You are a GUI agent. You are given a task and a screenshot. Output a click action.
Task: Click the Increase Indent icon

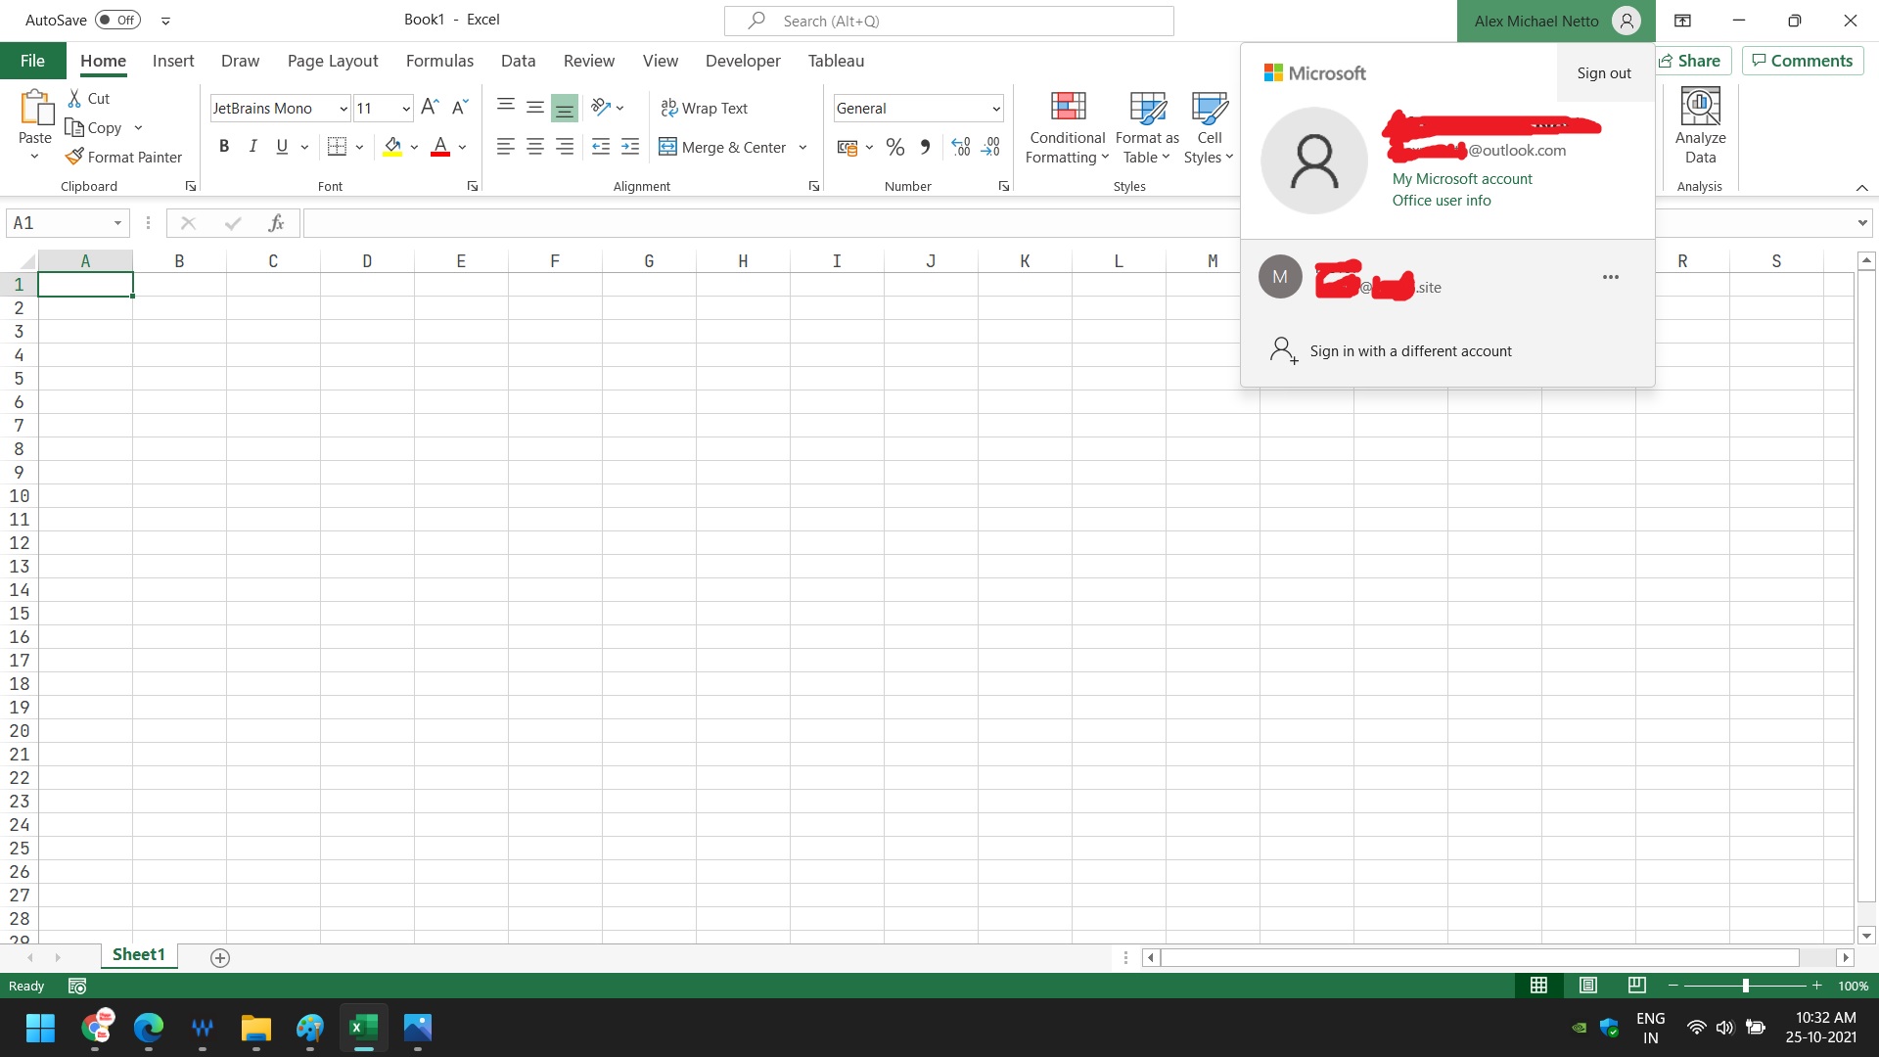coord(630,147)
